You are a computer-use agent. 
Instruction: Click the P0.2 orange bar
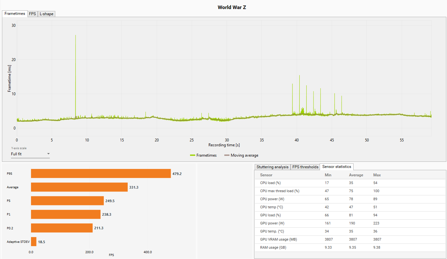click(62, 228)
